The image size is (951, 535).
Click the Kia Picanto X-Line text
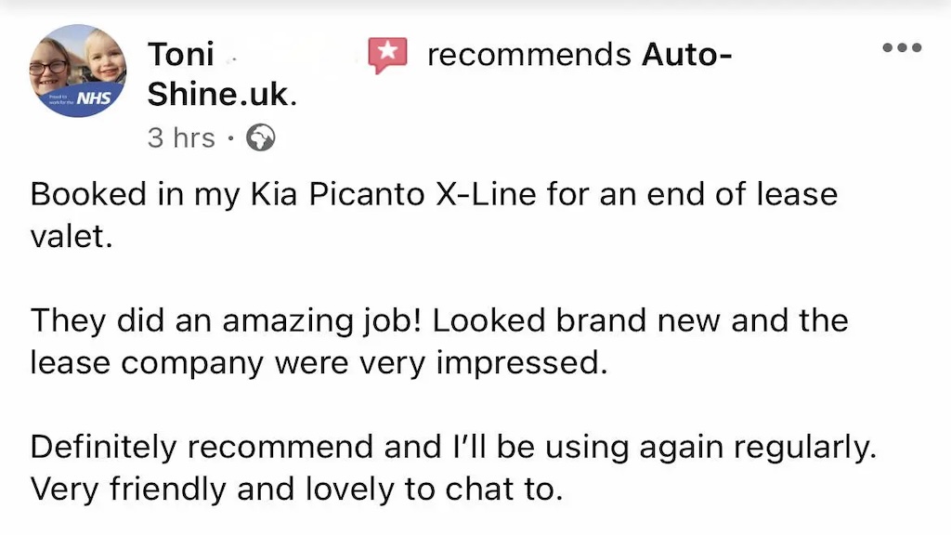(x=393, y=195)
